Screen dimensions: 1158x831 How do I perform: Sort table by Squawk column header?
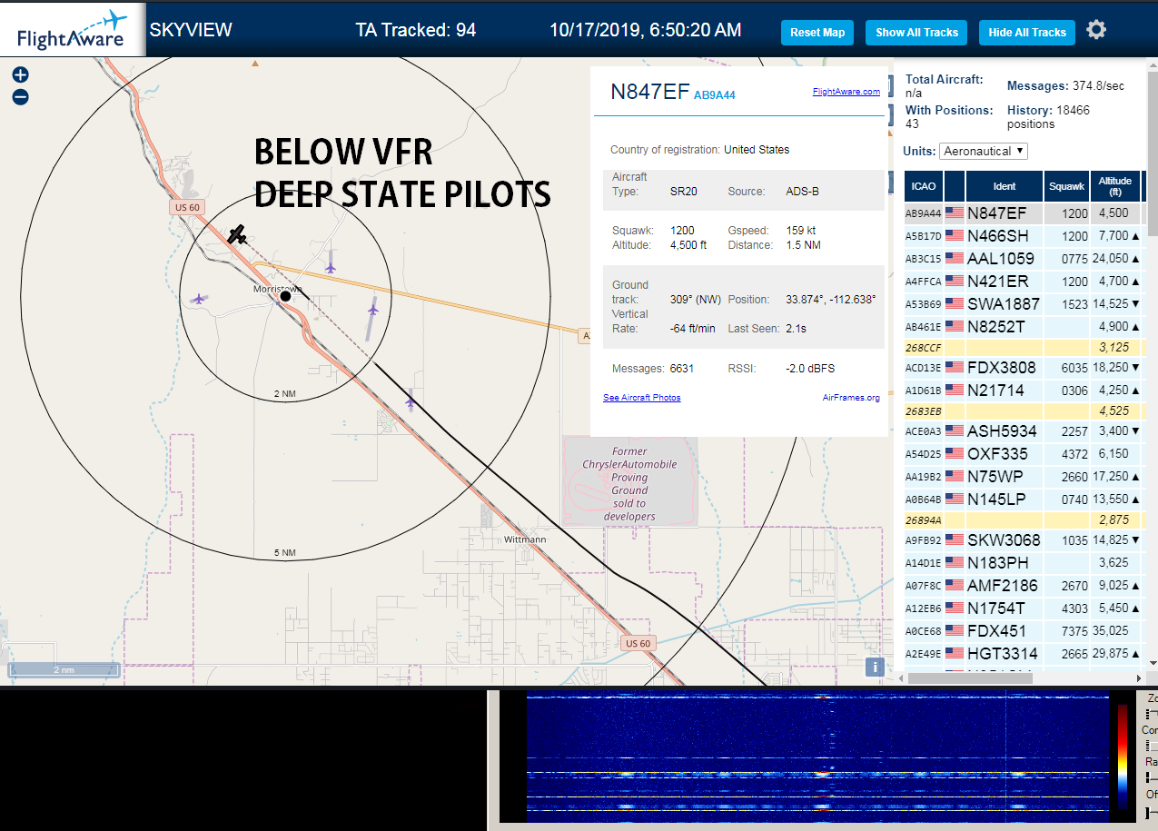(1066, 186)
